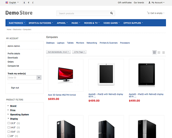
Task: Expand the Price filter
Action: coord(13,110)
